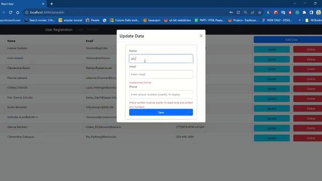Open the Chrome profile avatar
The width and height of the screenshot is (322, 181).
[x=318, y=12]
